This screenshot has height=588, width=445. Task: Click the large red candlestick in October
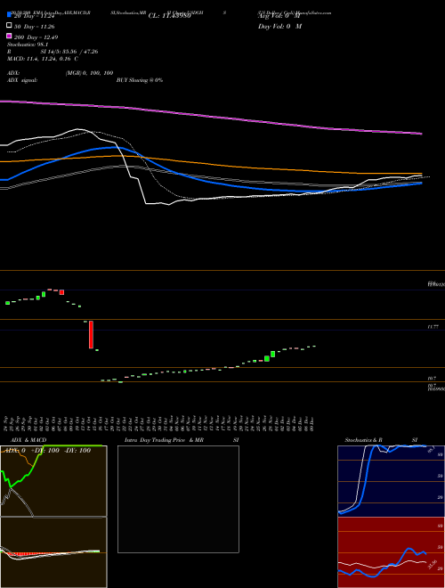[x=91, y=334]
